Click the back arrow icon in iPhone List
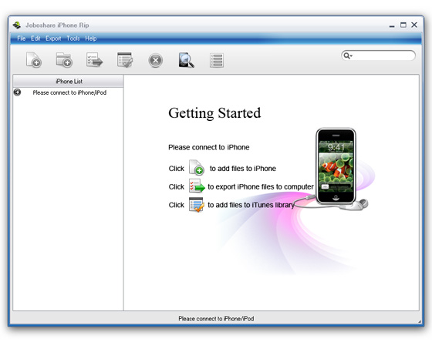 17,92
